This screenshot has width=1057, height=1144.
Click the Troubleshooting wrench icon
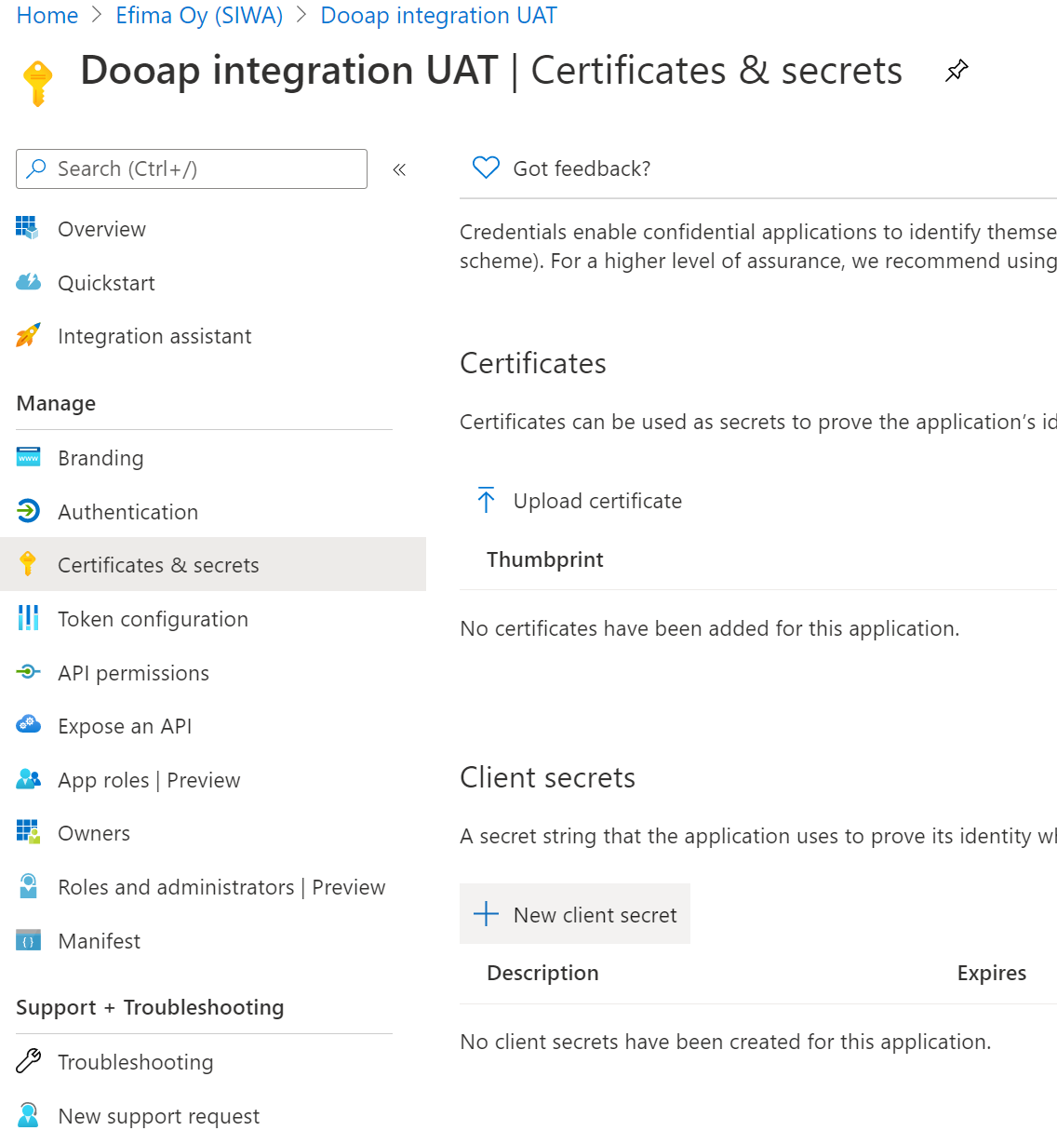coord(28,1061)
